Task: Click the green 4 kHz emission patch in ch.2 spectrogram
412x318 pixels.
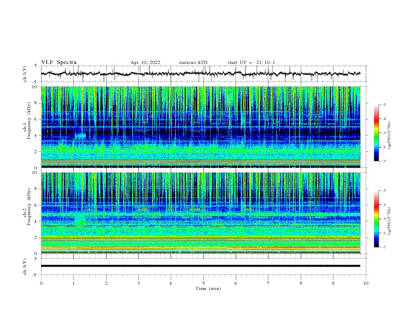Action: pyautogui.click(x=81, y=222)
